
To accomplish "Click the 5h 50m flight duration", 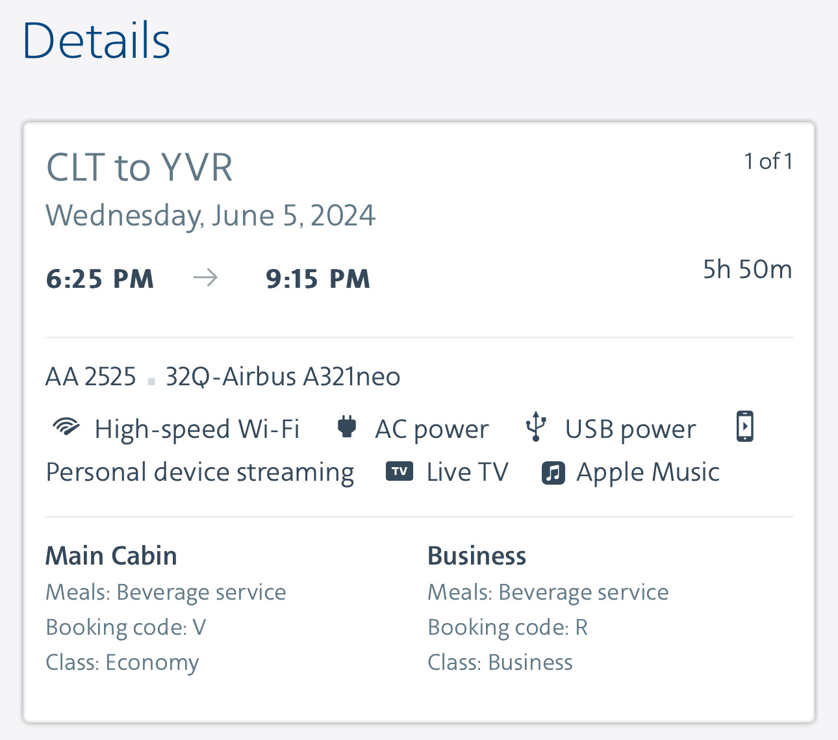I will point(747,269).
